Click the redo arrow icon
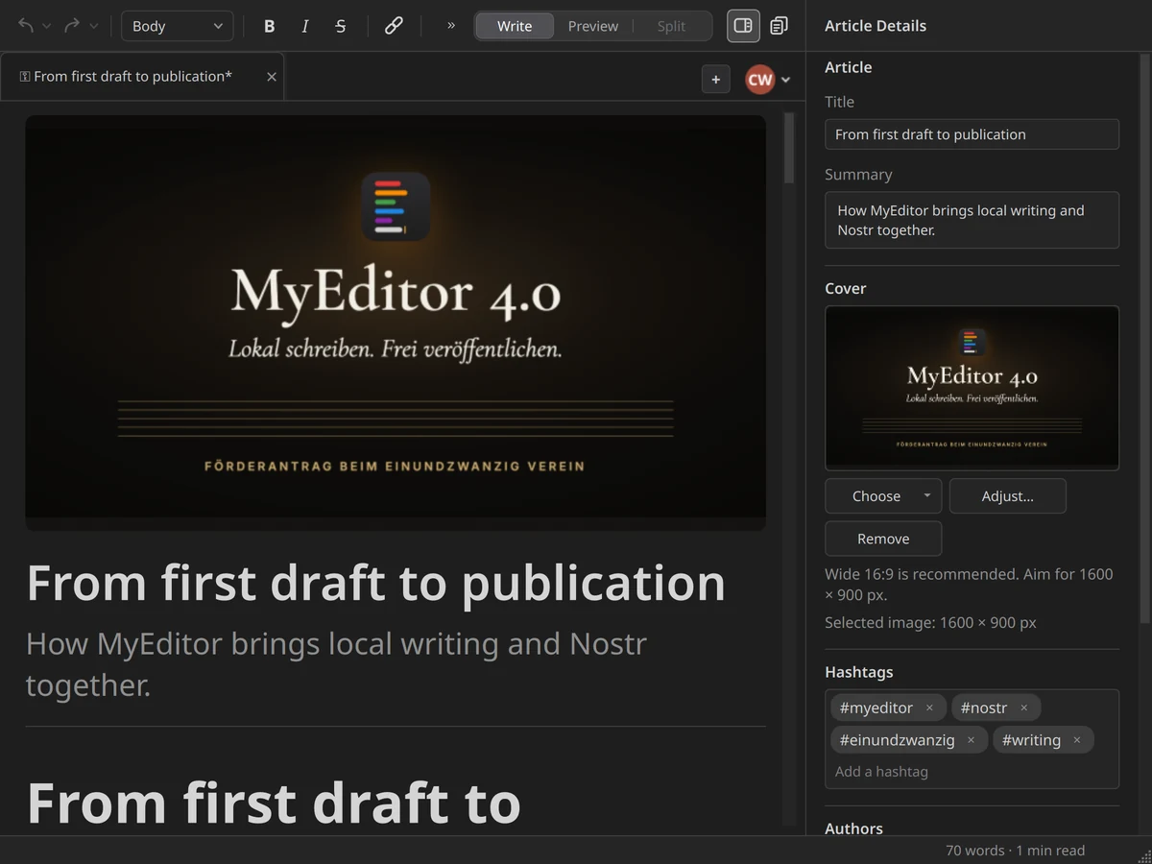Viewport: 1152px width, 864px height. 72,26
